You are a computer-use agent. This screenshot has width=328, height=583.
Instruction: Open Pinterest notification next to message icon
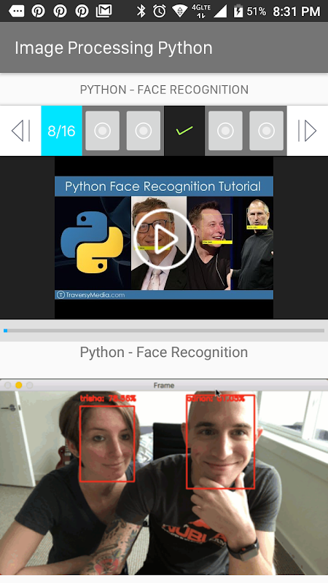pyautogui.click(x=38, y=11)
